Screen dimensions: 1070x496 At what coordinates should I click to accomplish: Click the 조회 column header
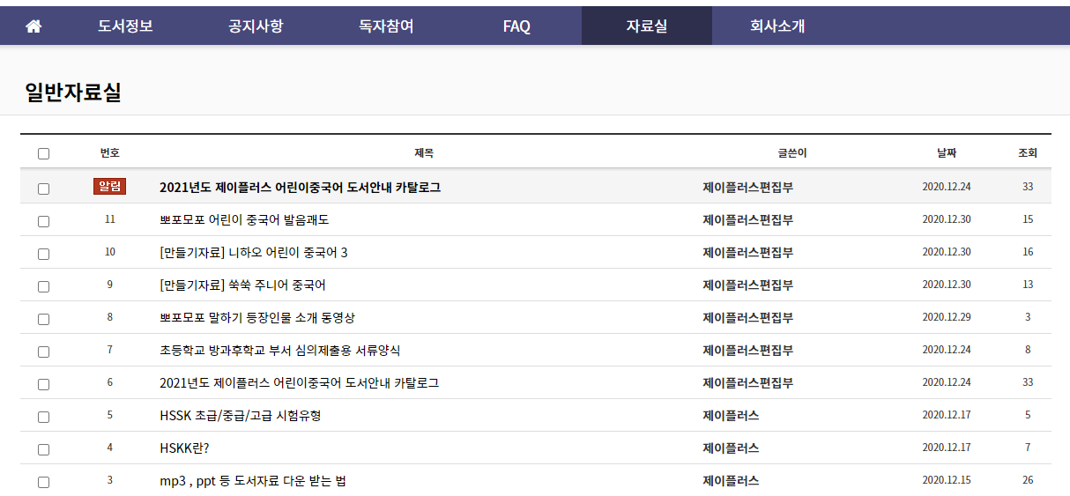pyautogui.click(x=1028, y=153)
